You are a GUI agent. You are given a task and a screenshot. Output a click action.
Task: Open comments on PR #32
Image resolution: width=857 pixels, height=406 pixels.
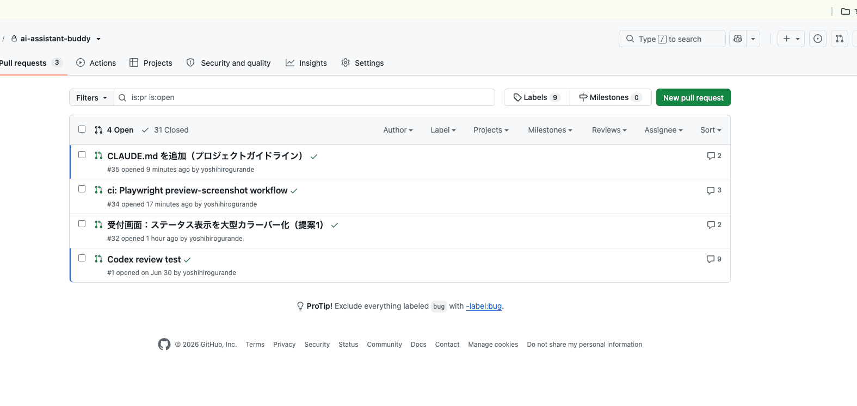pos(714,225)
